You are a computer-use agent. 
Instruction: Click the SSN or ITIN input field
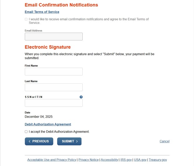pyautogui.click(x=53, y=103)
